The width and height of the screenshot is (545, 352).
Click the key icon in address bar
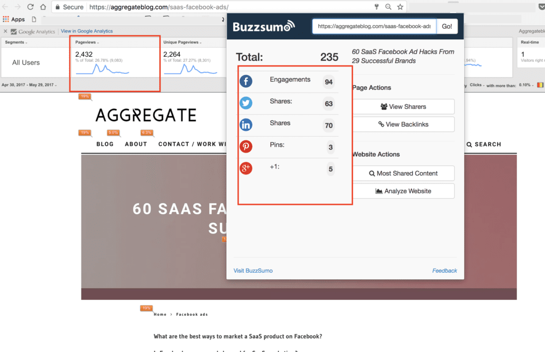point(376,6)
